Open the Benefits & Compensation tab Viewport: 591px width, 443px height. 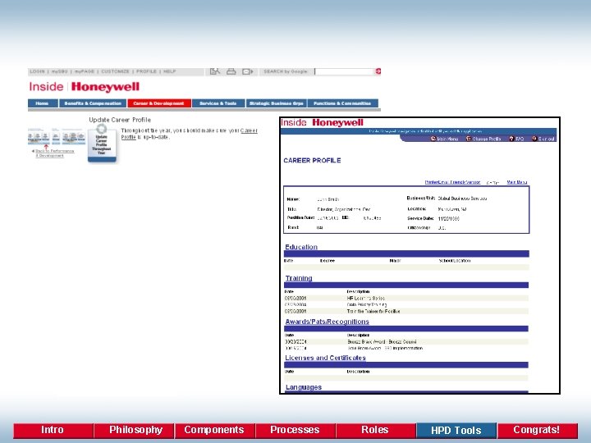click(93, 103)
